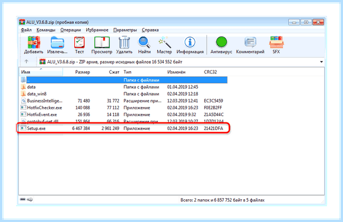The width and height of the screenshot is (343, 222).
Task: Open the Комментарий (Comment) tool
Action: [x=250, y=45]
